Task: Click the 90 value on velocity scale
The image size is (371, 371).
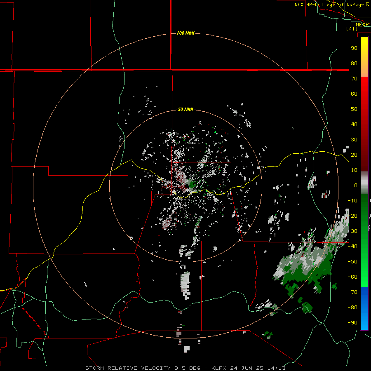Action: [354, 48]
